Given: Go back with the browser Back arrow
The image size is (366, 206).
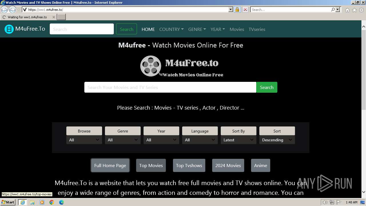Looking at the screenshot, I should tap(5, 10).
